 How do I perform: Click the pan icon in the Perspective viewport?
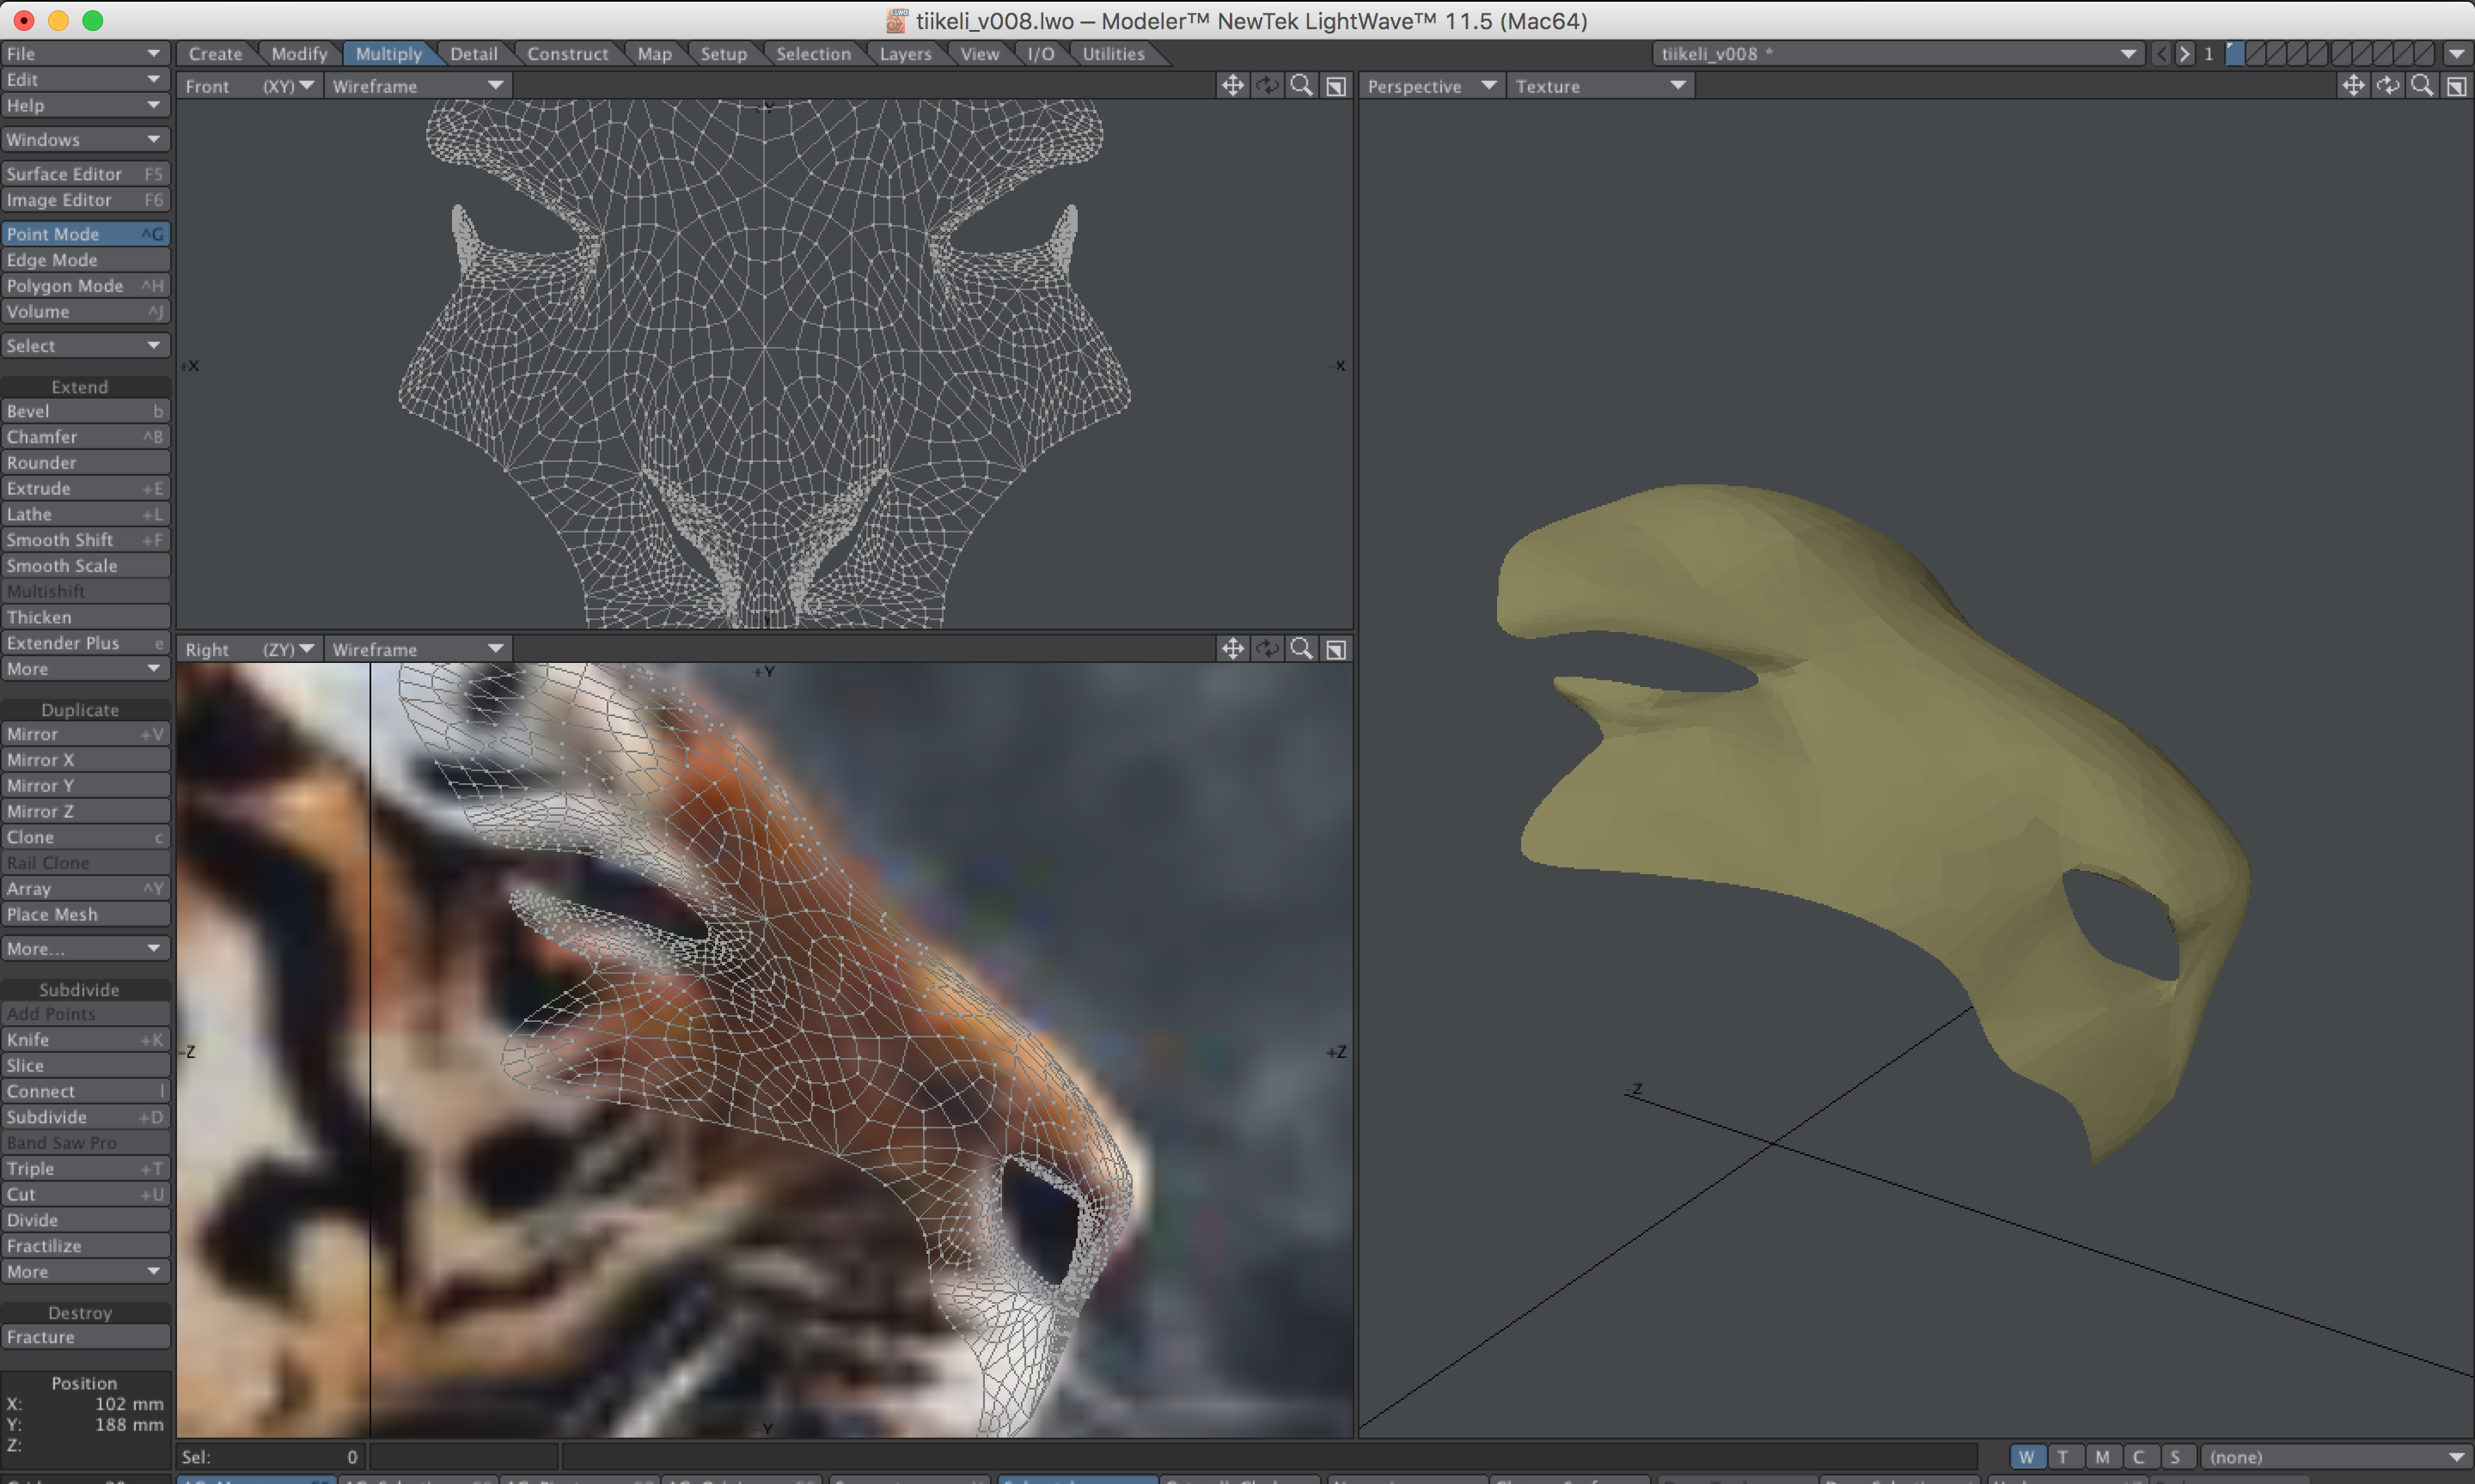pyautogui.click(x=2353, y=86)
